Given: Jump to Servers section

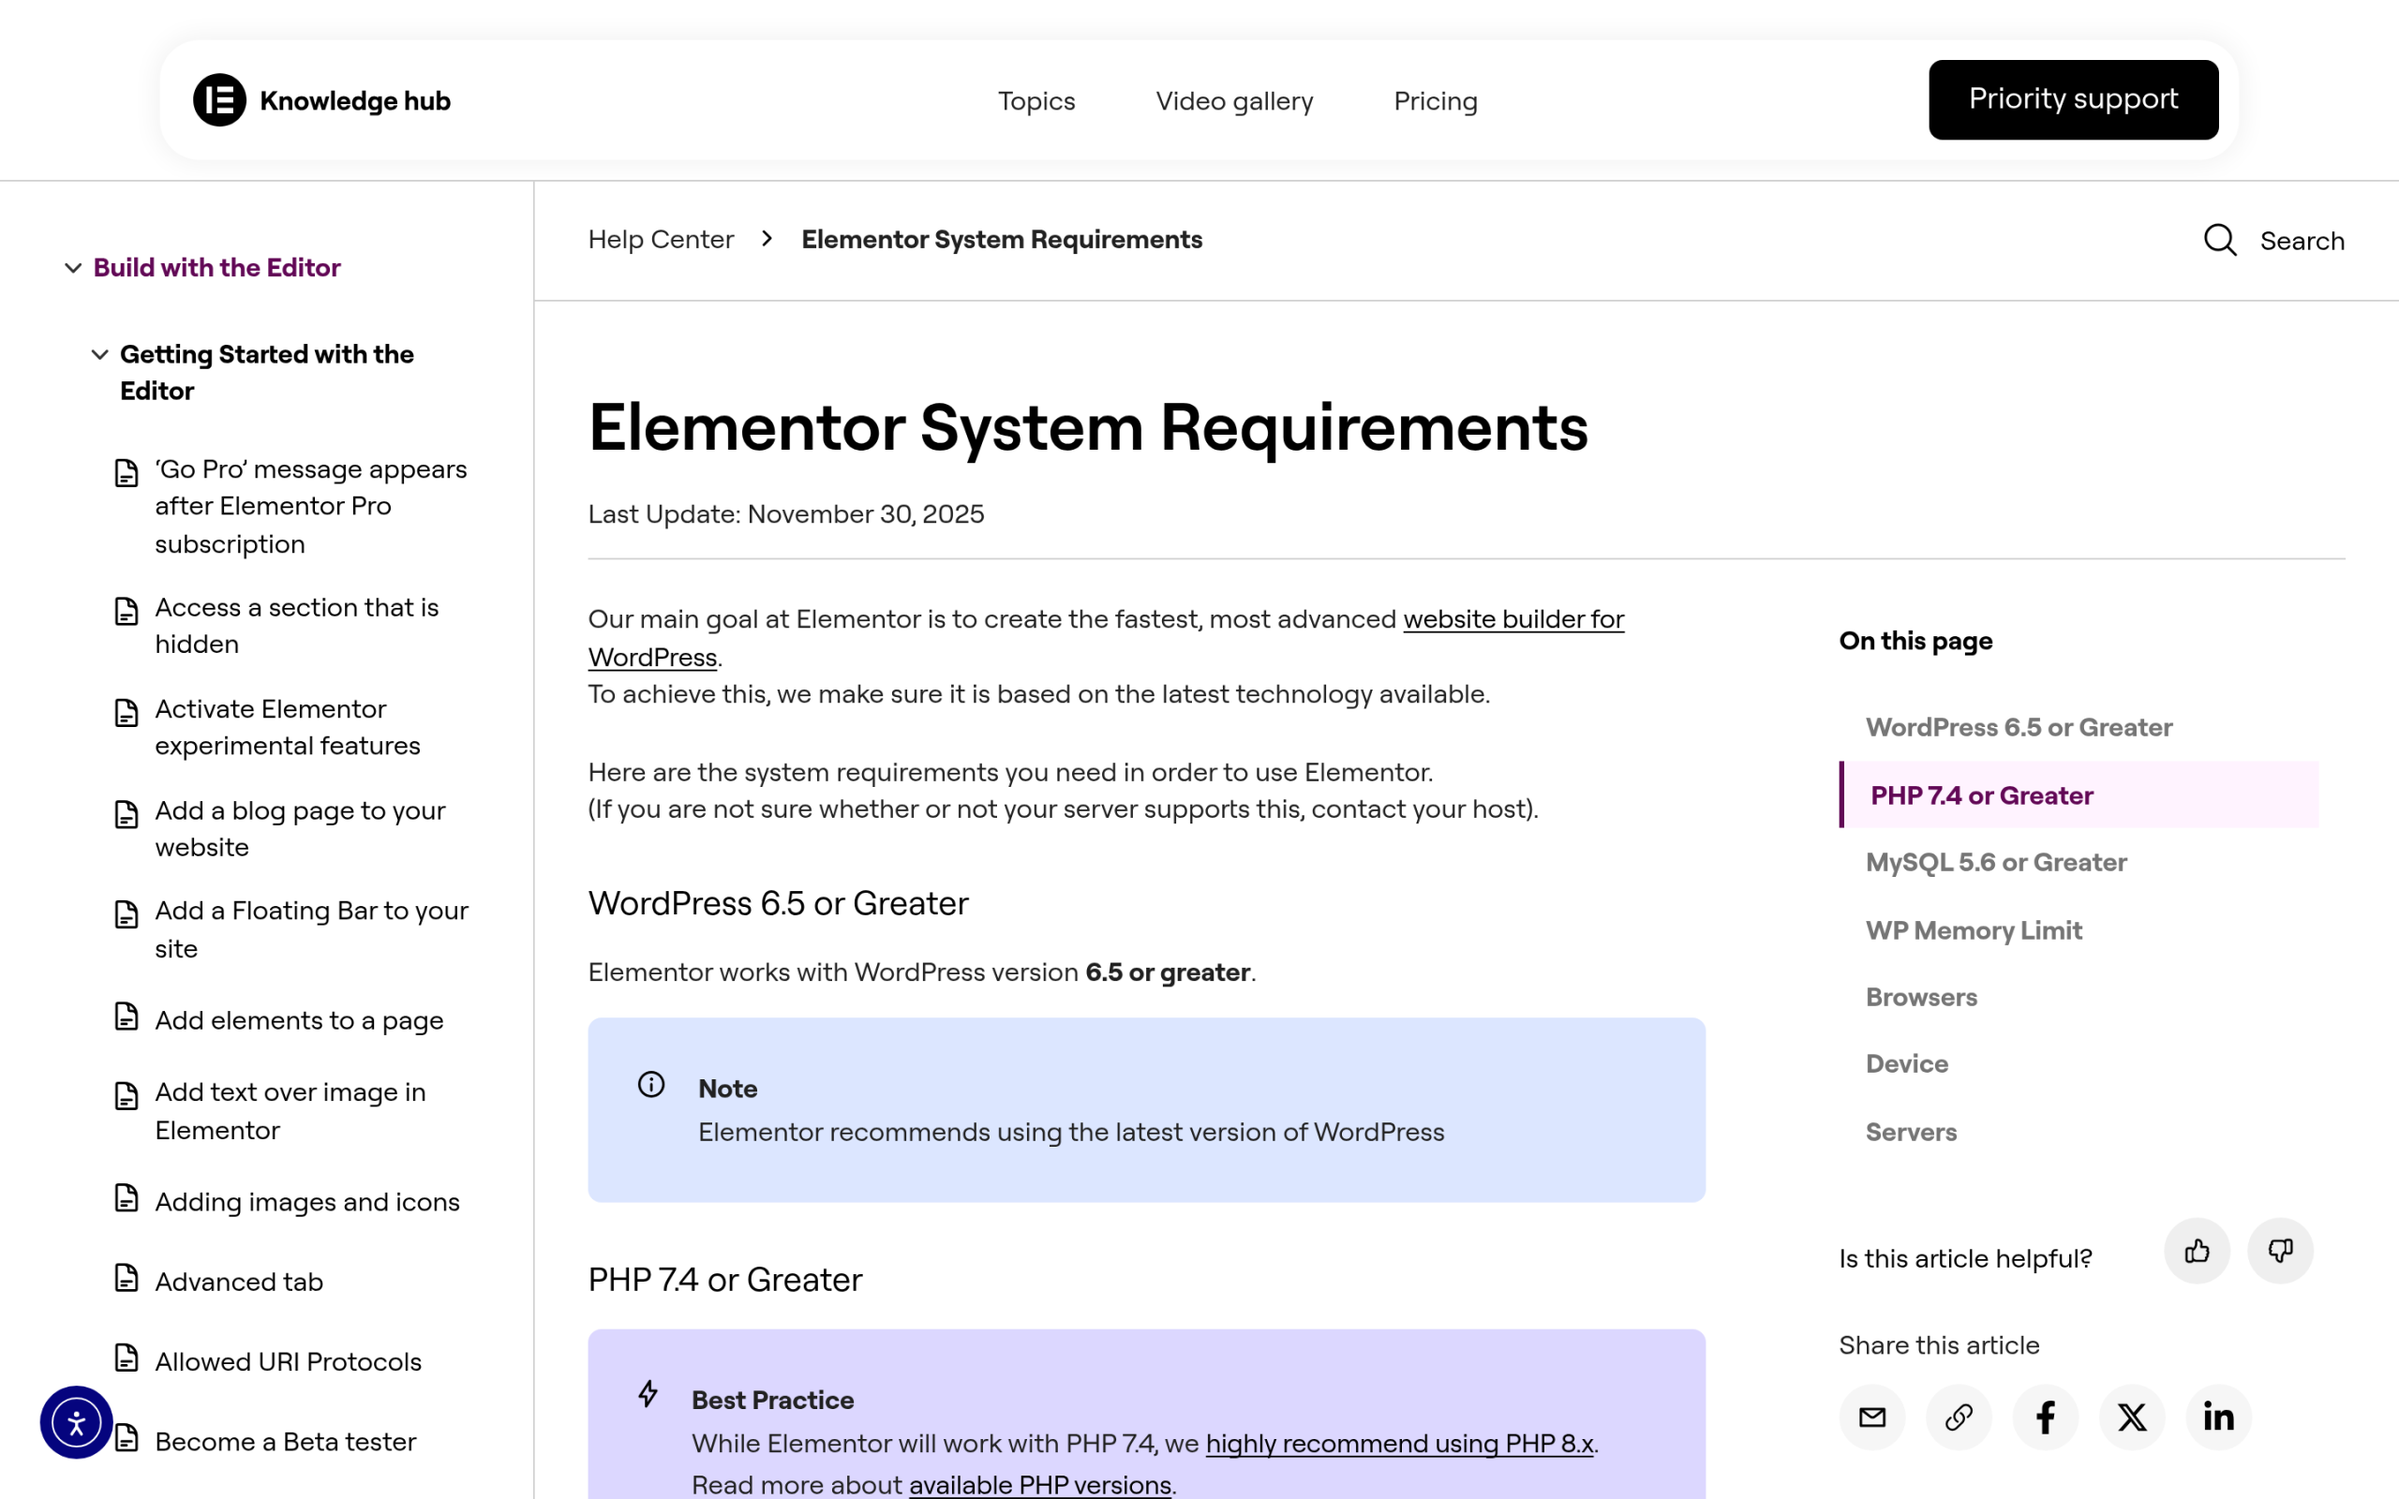Looking at the screenshot, I should (1910, 1131).
